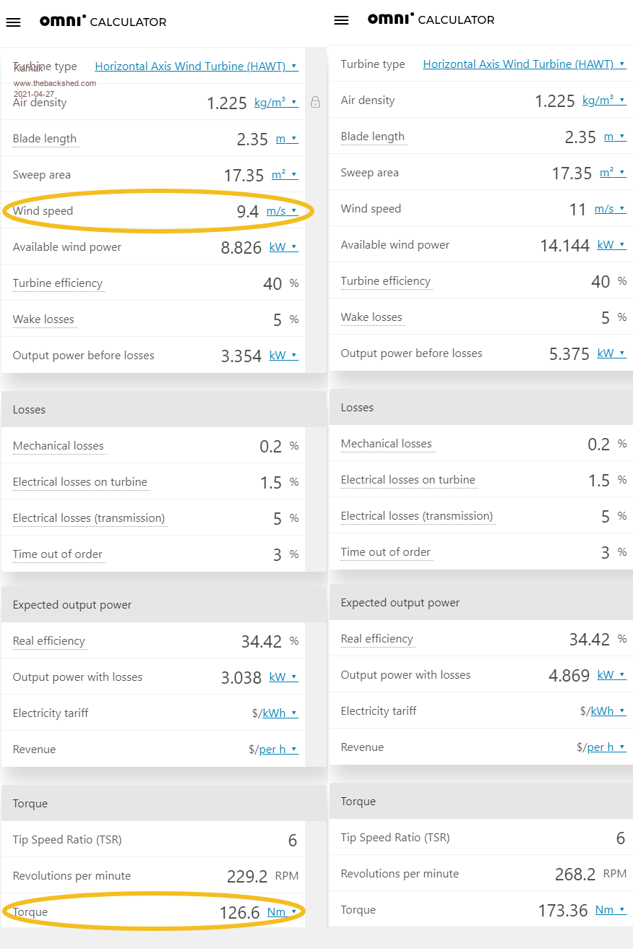Open hamburger menu in the 9.4 m/s calculator
Image resolution: width=633 pixels, height=949 pixels.
click(x=13, y=22)
